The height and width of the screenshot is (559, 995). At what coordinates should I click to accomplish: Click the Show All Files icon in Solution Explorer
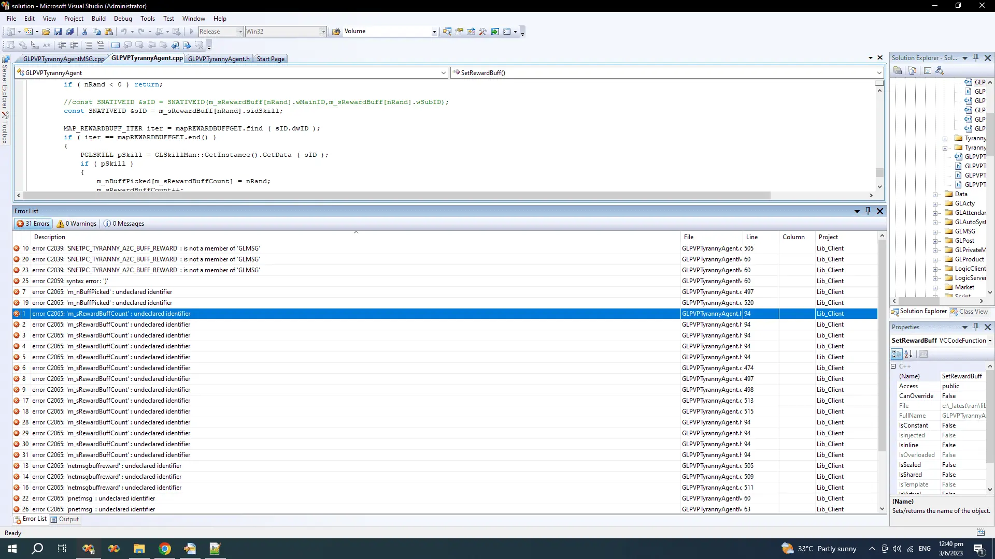pos(913,71)
